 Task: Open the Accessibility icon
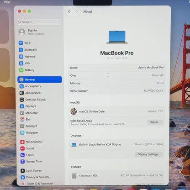click(21, 86)
